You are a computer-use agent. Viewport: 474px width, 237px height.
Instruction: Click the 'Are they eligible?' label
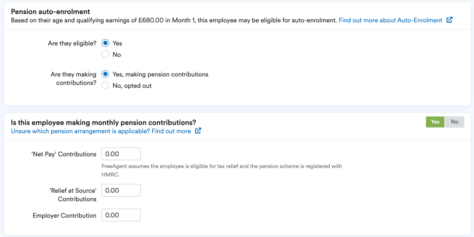point(72,43)
